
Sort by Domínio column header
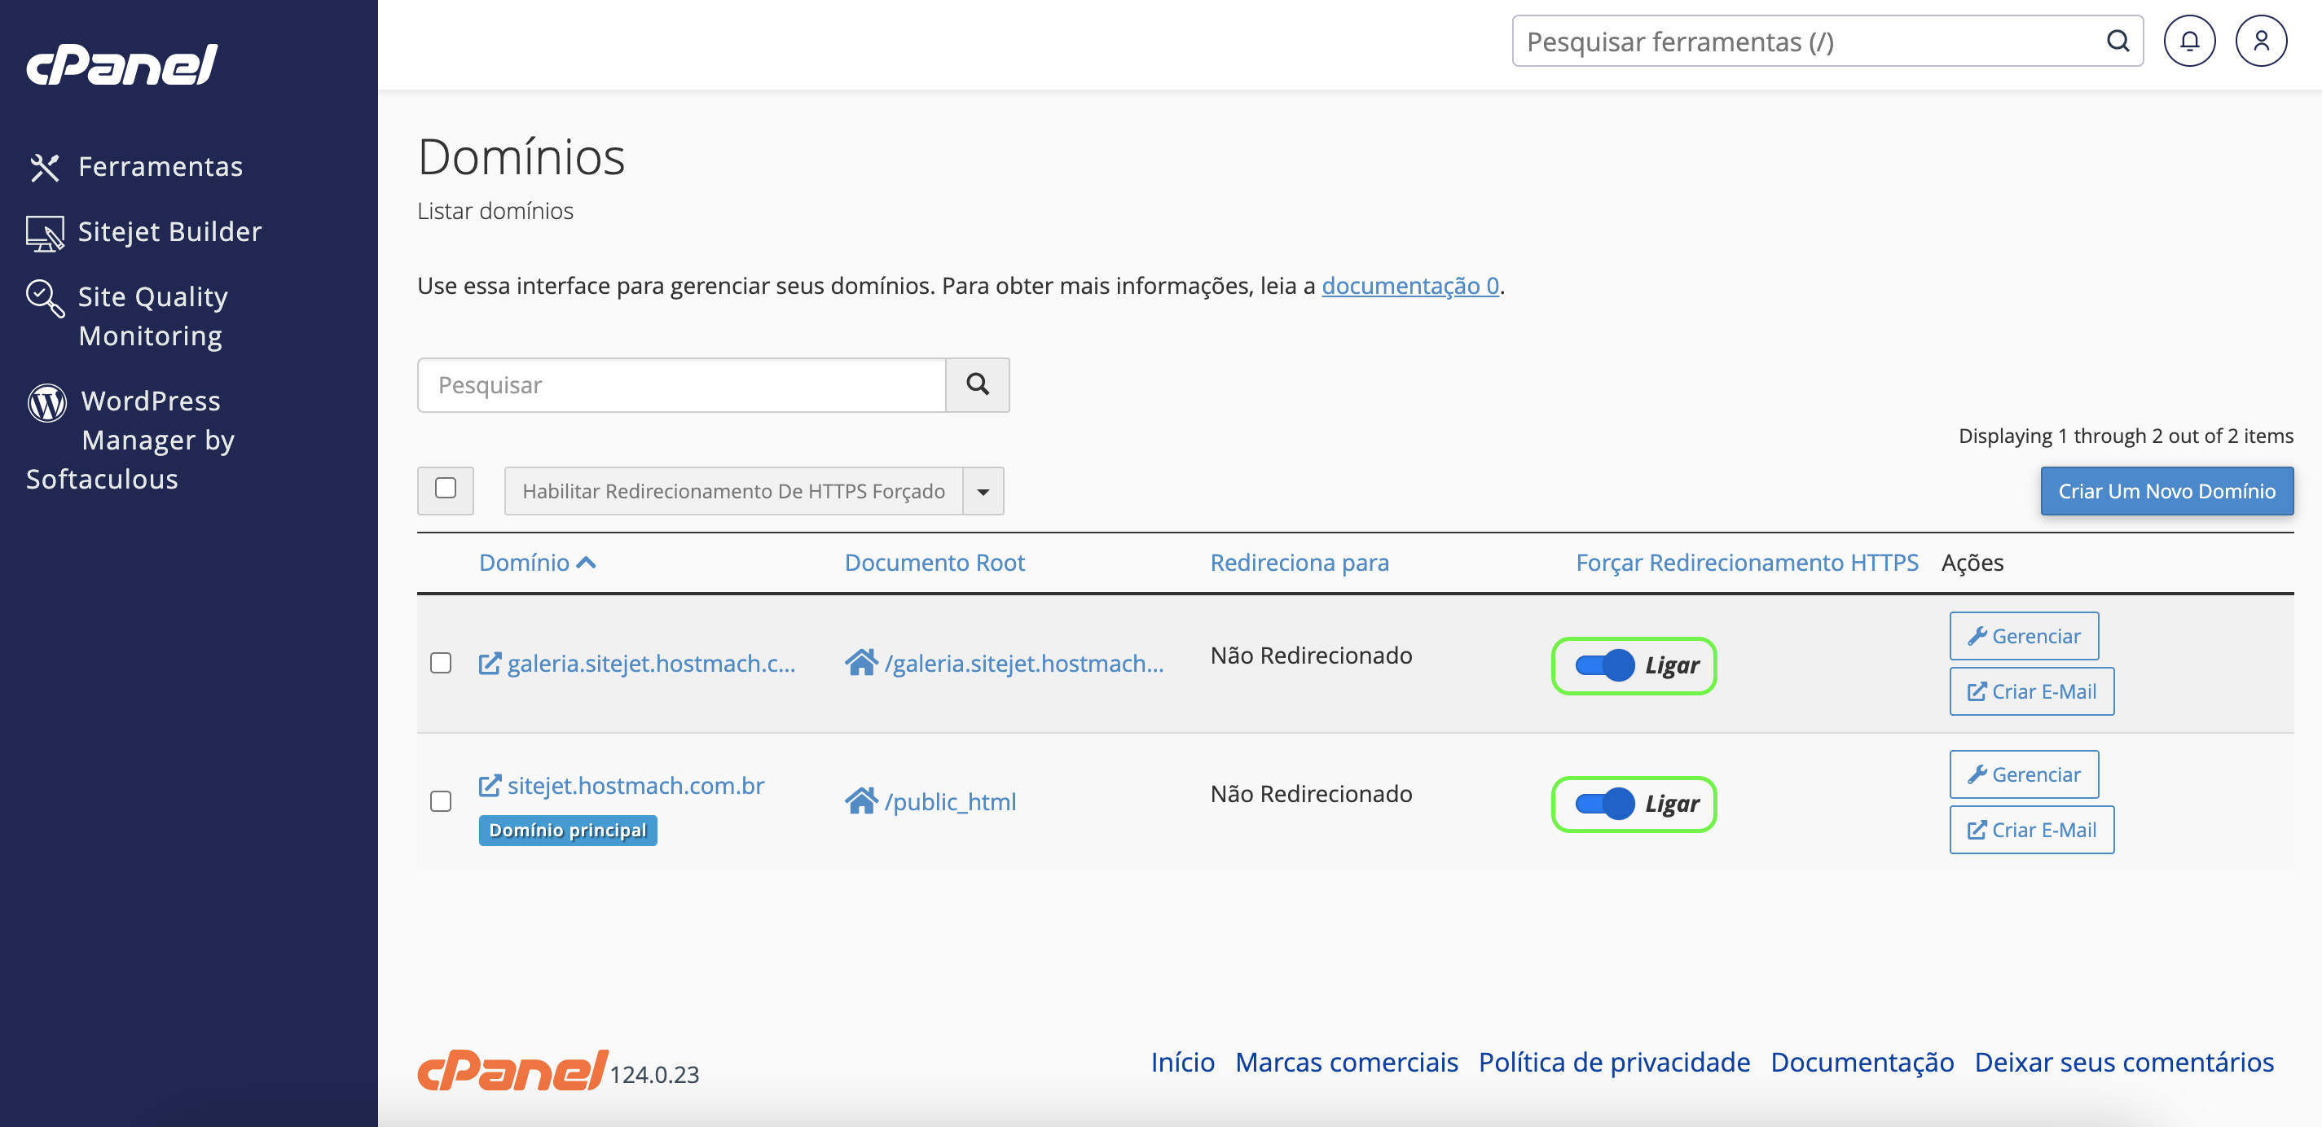(537, 563)
